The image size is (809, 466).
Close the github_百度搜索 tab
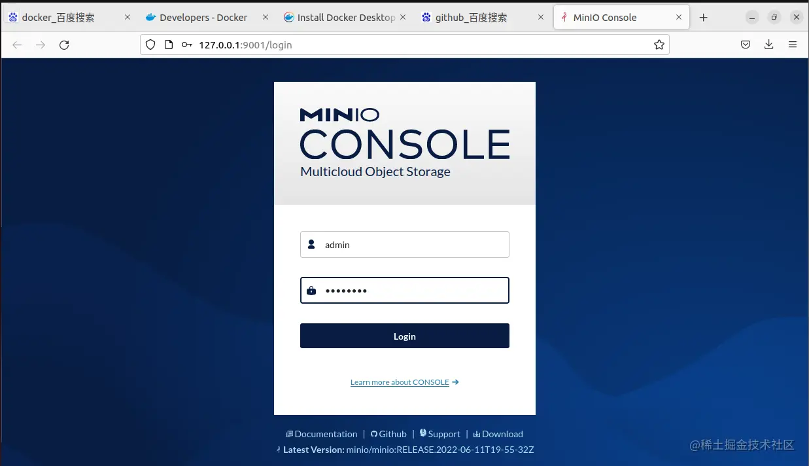(x=541, y=18)
